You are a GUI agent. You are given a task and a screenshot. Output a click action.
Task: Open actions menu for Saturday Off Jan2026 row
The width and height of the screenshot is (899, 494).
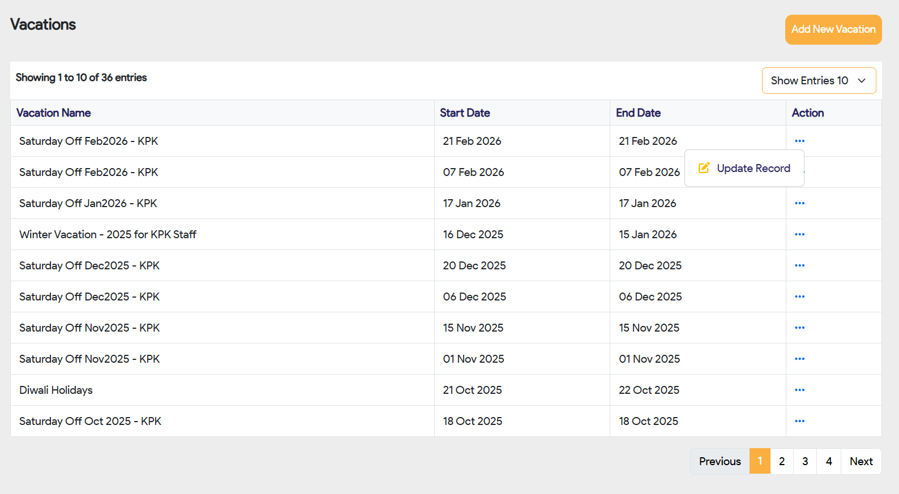point(799,203)
